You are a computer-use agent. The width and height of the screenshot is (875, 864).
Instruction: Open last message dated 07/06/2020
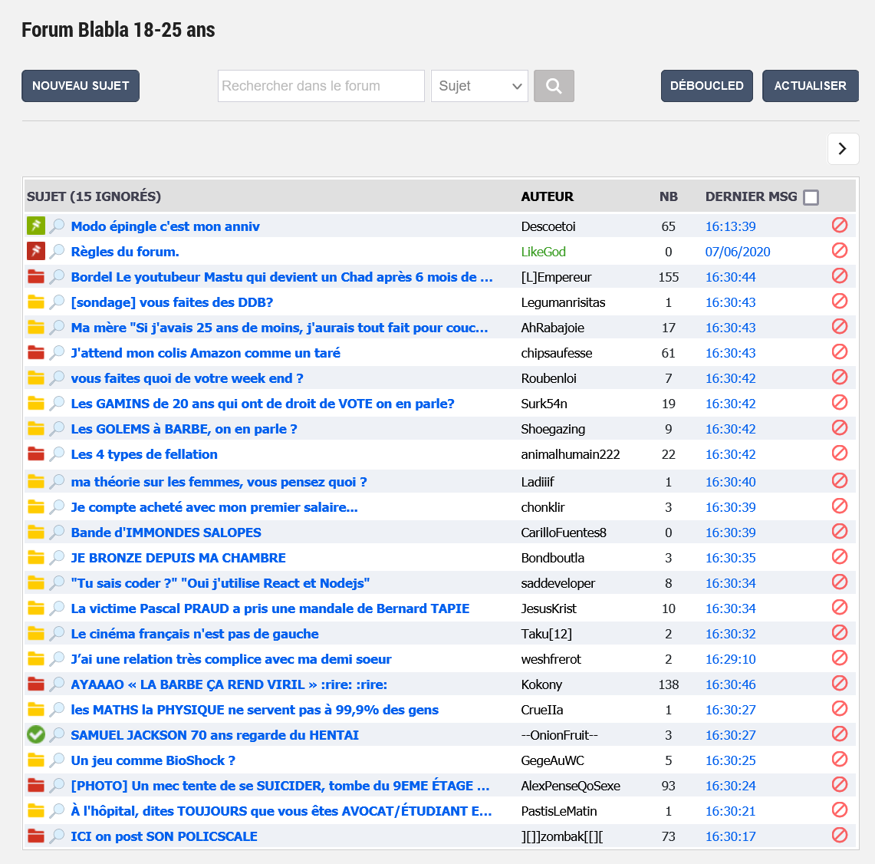point(738,252)
